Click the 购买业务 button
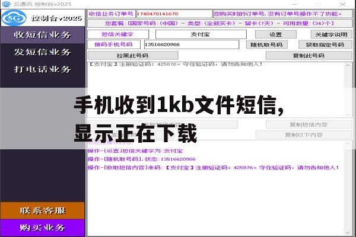 tap(43, 228)
